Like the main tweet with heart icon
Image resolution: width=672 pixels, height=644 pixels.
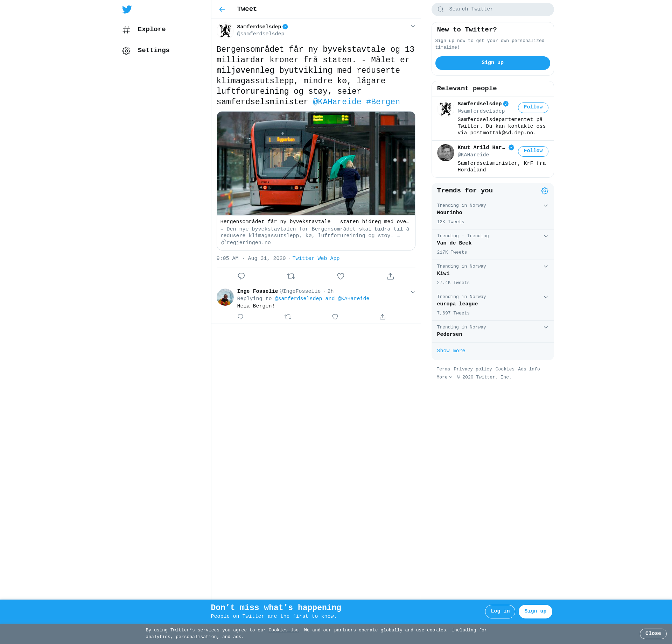[x=341, y=276]
